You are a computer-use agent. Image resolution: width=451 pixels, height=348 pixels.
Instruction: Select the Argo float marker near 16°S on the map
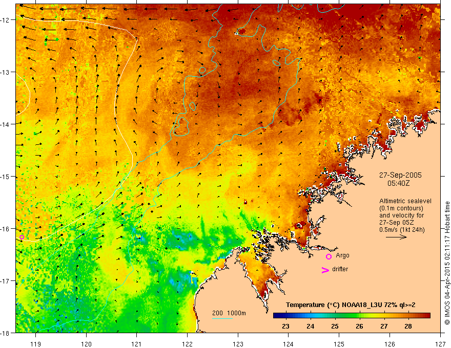[22, 237]
